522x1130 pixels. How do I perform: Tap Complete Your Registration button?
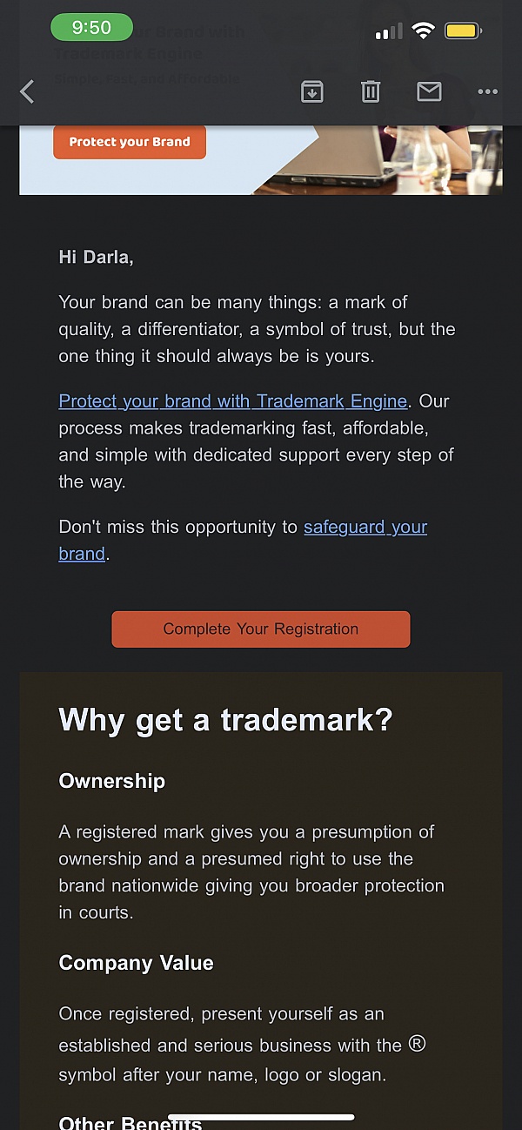pos(260,629)
